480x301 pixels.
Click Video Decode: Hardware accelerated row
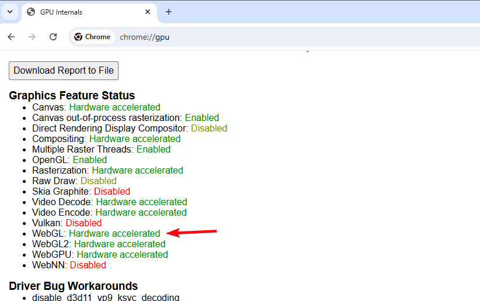tap(110, 202)
